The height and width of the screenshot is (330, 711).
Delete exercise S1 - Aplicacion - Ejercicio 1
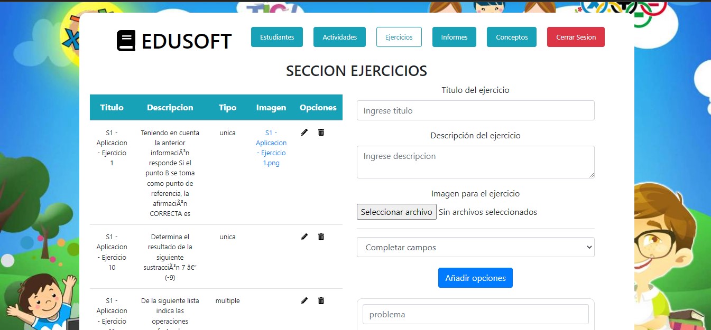tap(321, 133)
